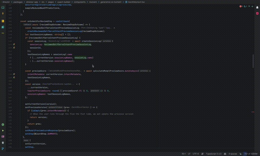Image resolution: width=260 pixels, height=156 pixels.
Task: Open the pink tool window icon below the bell
Action: coord(257,14)
